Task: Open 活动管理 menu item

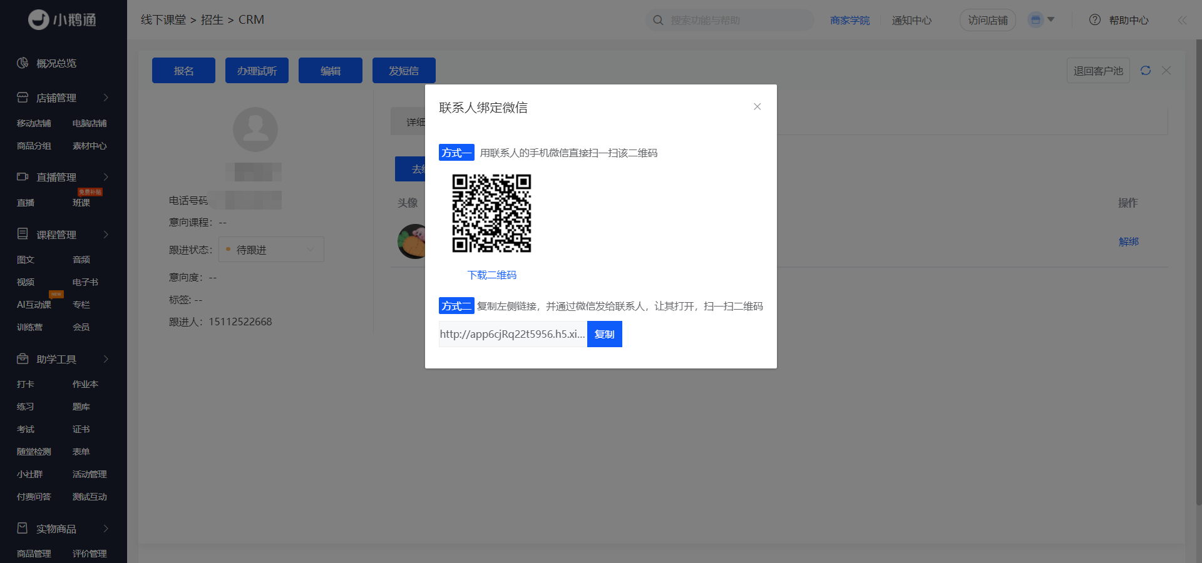Action: click(90, 474)
